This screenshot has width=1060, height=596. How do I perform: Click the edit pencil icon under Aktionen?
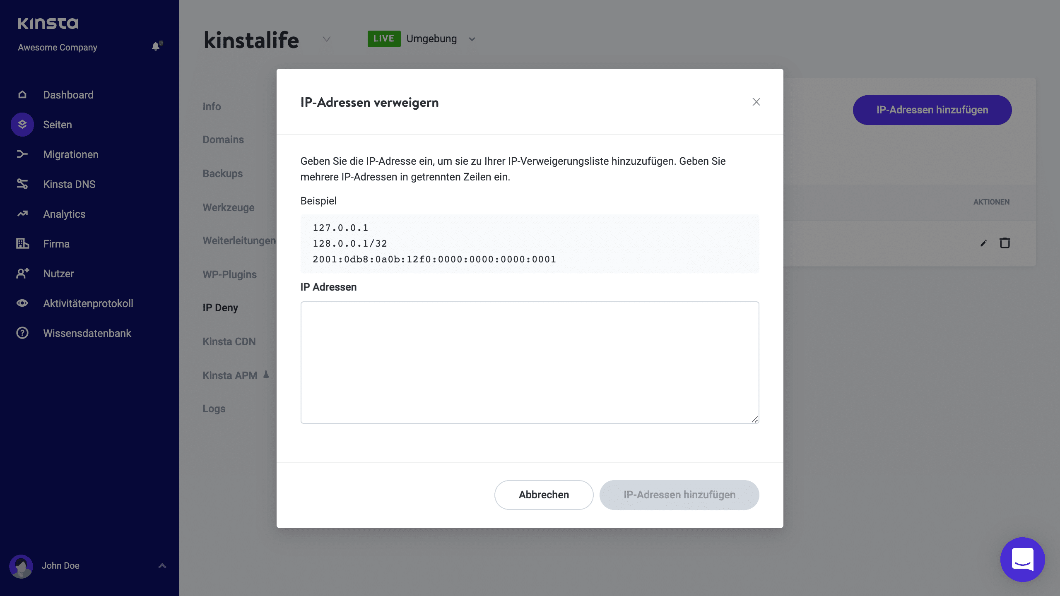click(983, 243)
